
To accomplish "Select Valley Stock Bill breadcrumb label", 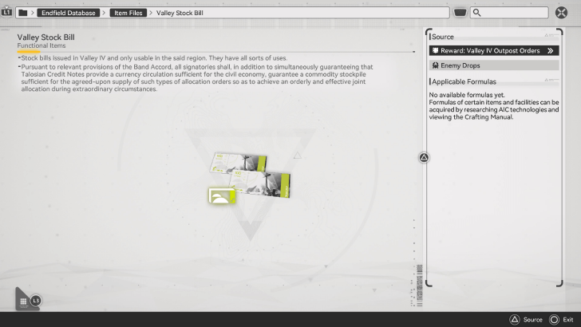I will pos(179,13).
